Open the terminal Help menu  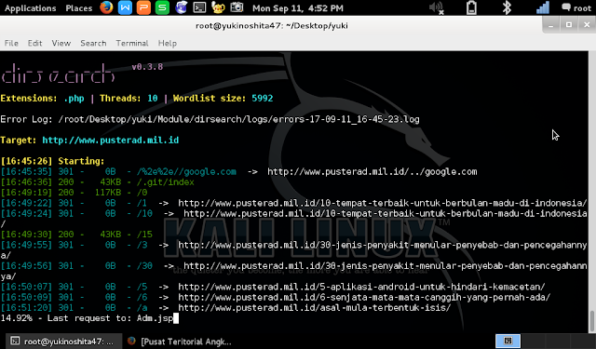(x=168, y=44)
